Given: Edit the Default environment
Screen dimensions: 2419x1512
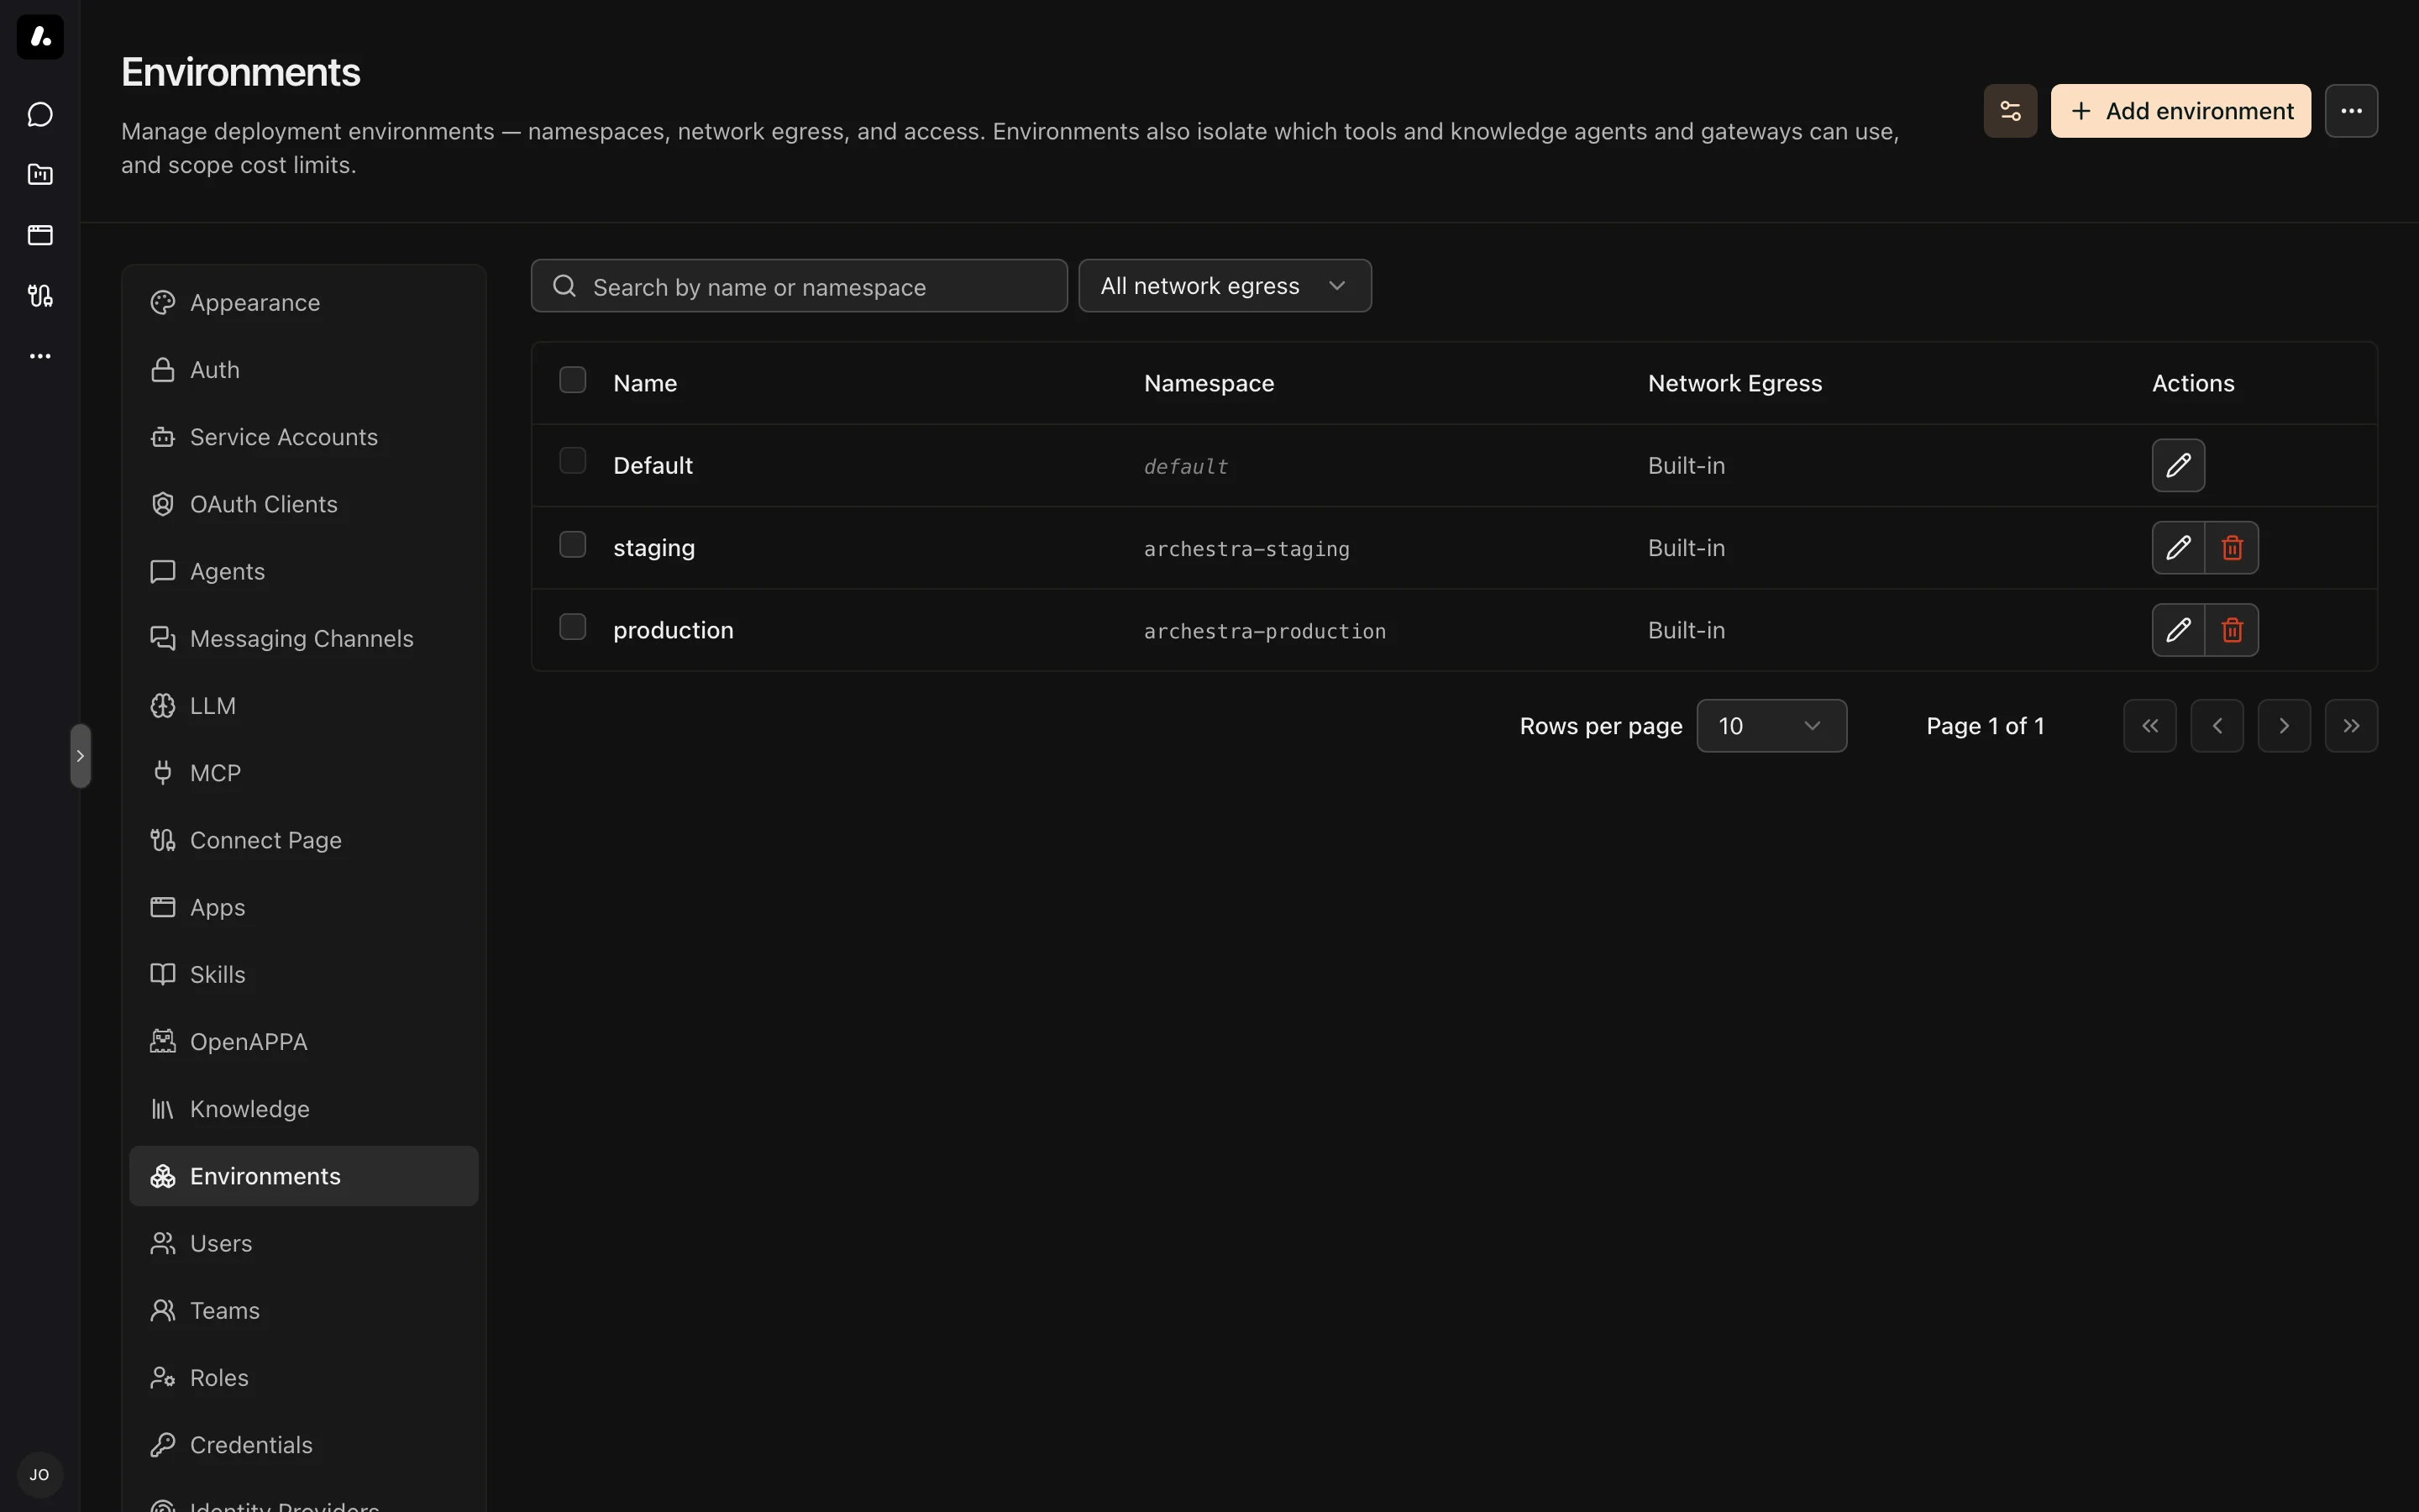Looking at the screenshot, I should (x=2178, y=465).
